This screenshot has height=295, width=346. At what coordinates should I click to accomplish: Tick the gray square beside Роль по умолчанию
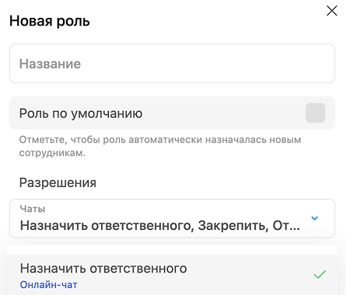(x=315, y=113)
